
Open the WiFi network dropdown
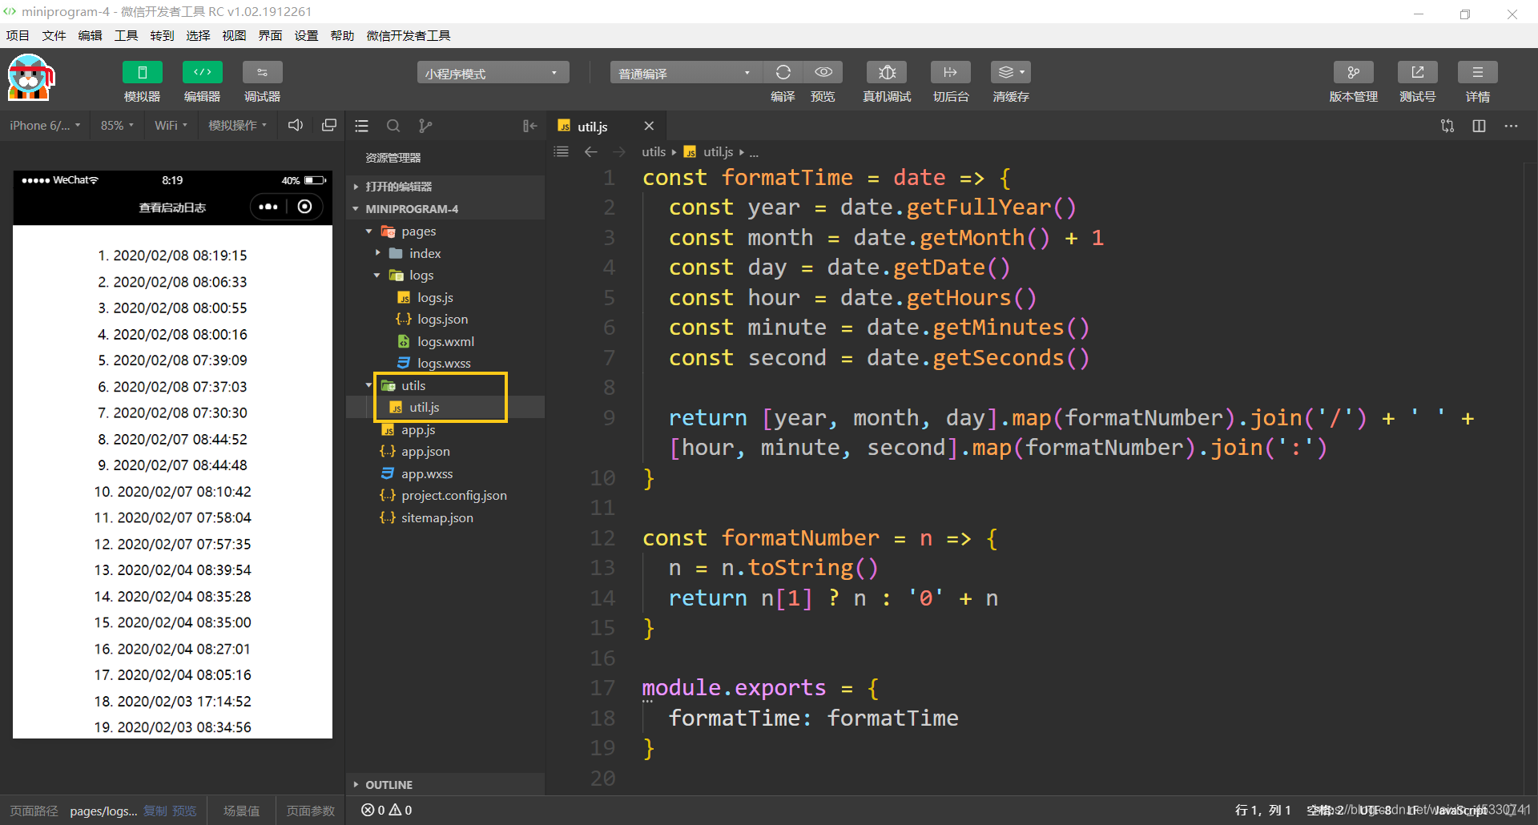tap(171, 126)
